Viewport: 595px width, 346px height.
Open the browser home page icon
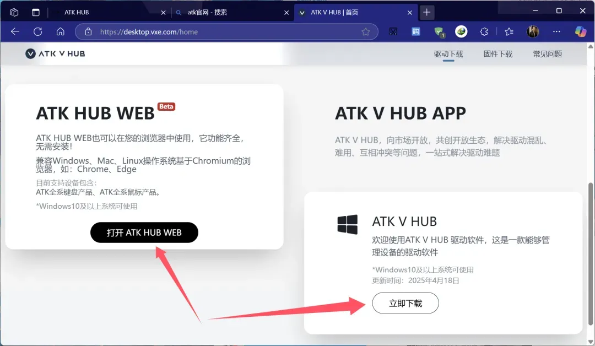click(x=61, y=31)
